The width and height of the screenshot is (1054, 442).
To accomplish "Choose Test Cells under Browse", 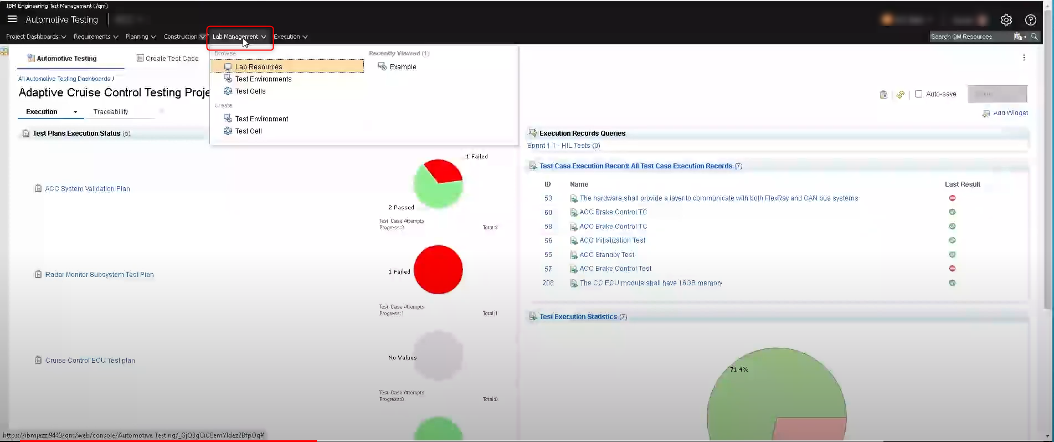I will [x=250, y=91].
